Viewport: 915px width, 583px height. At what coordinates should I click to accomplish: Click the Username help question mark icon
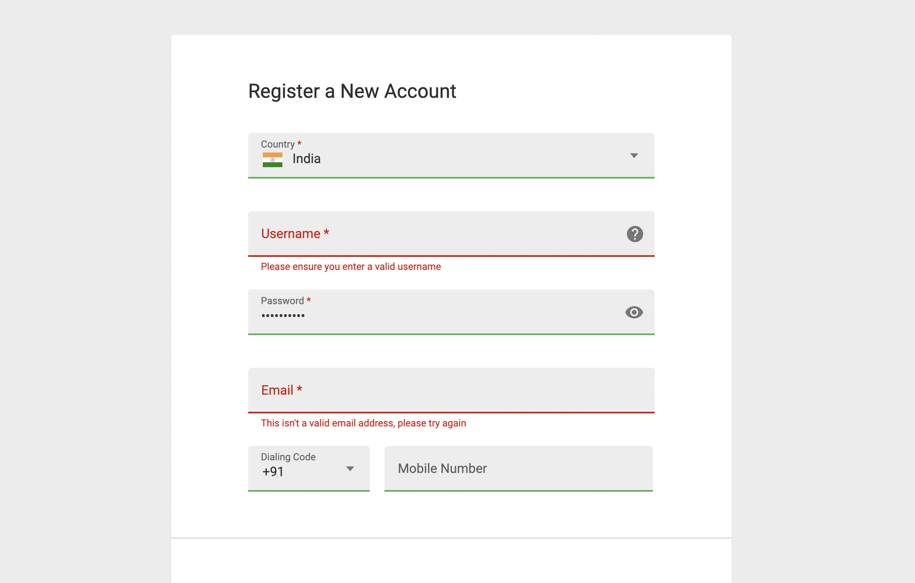634,233
